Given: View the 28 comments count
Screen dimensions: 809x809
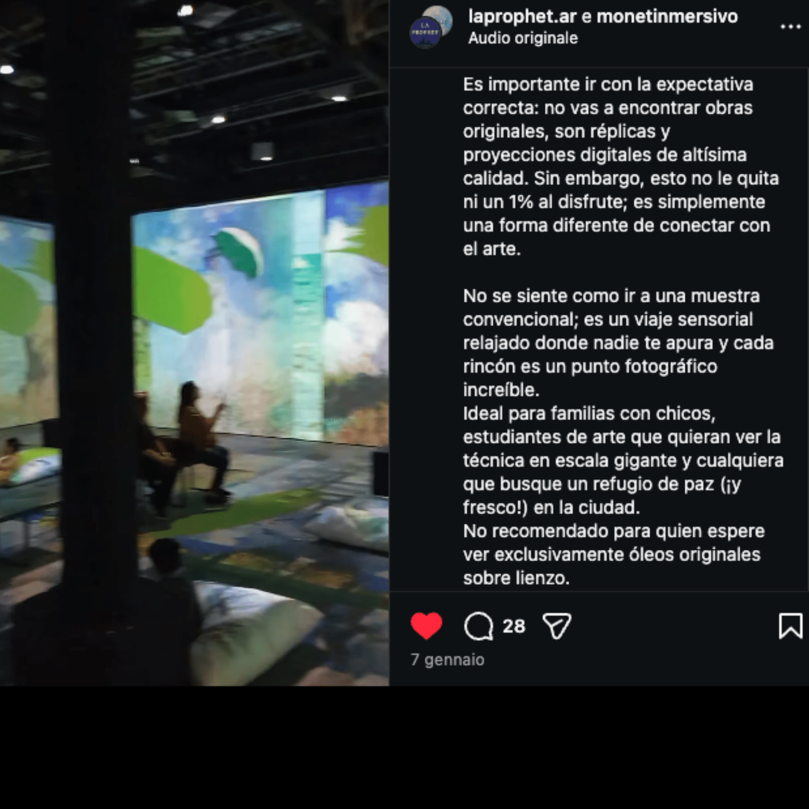Looking at the screenshot, I should click(x=514, y=626).
